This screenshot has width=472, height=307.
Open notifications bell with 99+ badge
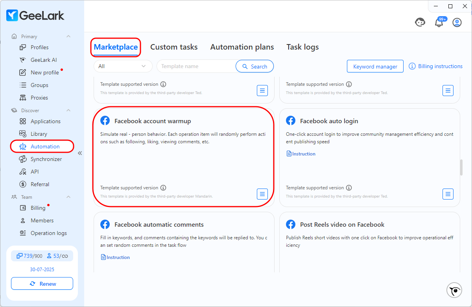click(x=439, y=22)
